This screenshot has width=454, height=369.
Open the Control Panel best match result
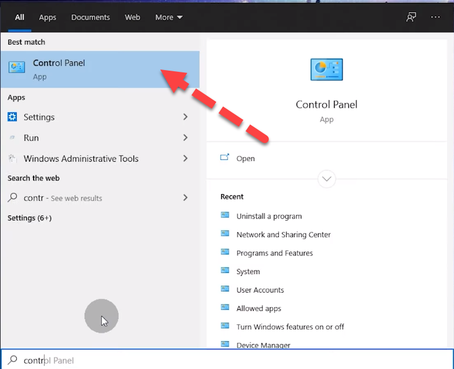pyautogui.click(x=100, y=70)
